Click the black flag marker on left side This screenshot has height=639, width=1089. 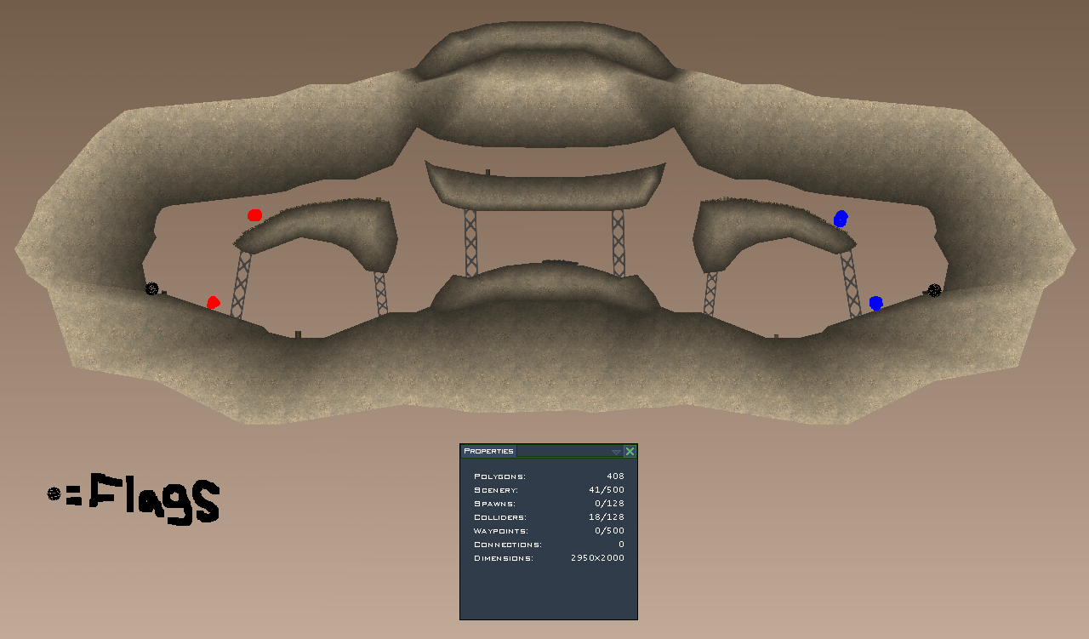click(x=151, y=288)
